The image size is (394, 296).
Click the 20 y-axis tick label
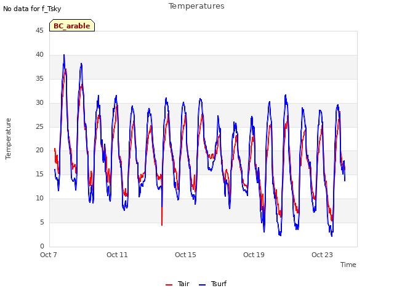[39, 150]
